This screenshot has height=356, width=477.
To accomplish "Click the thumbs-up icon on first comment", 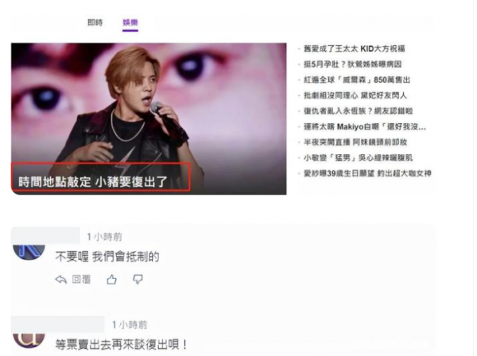I will pyautogui.click(x=111, y=279).
